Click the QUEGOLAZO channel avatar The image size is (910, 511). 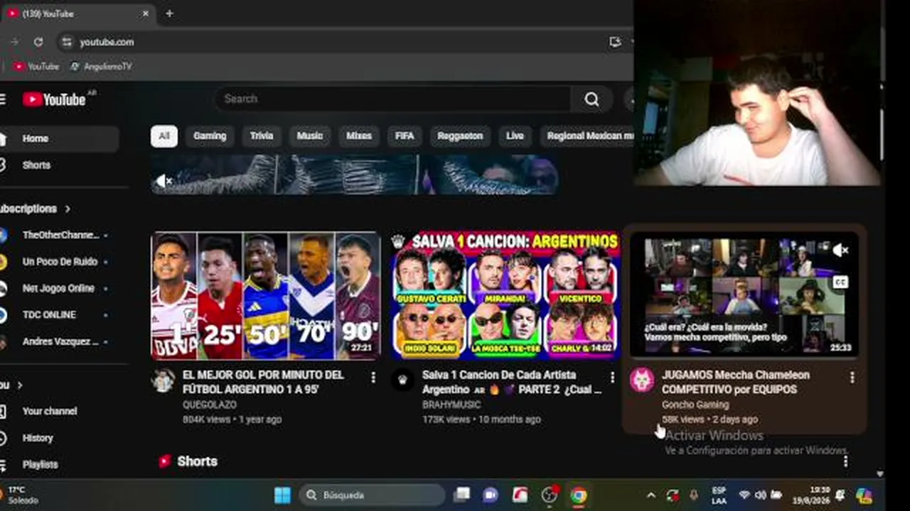[x=163, y=380]
